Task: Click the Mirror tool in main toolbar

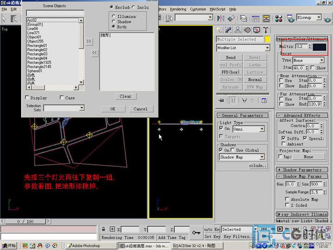Action: [x=221, y=19]
